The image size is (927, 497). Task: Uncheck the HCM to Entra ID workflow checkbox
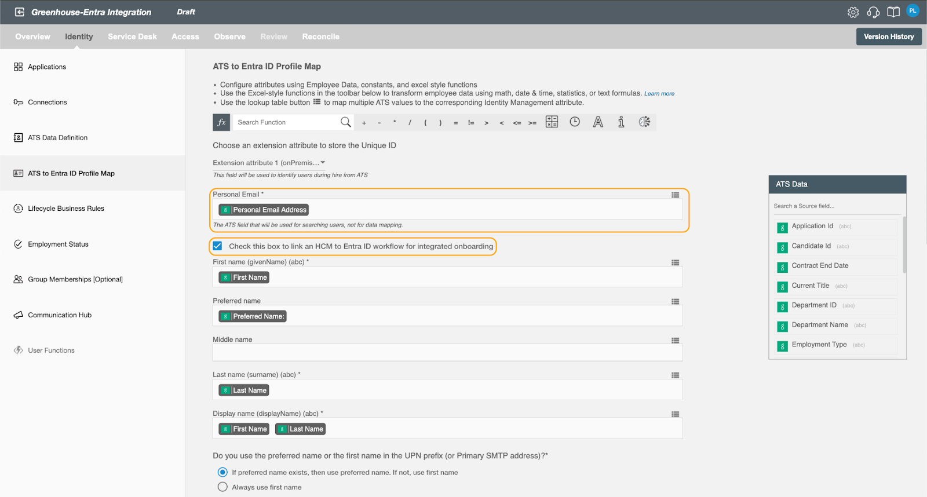(x=217, y=246)
